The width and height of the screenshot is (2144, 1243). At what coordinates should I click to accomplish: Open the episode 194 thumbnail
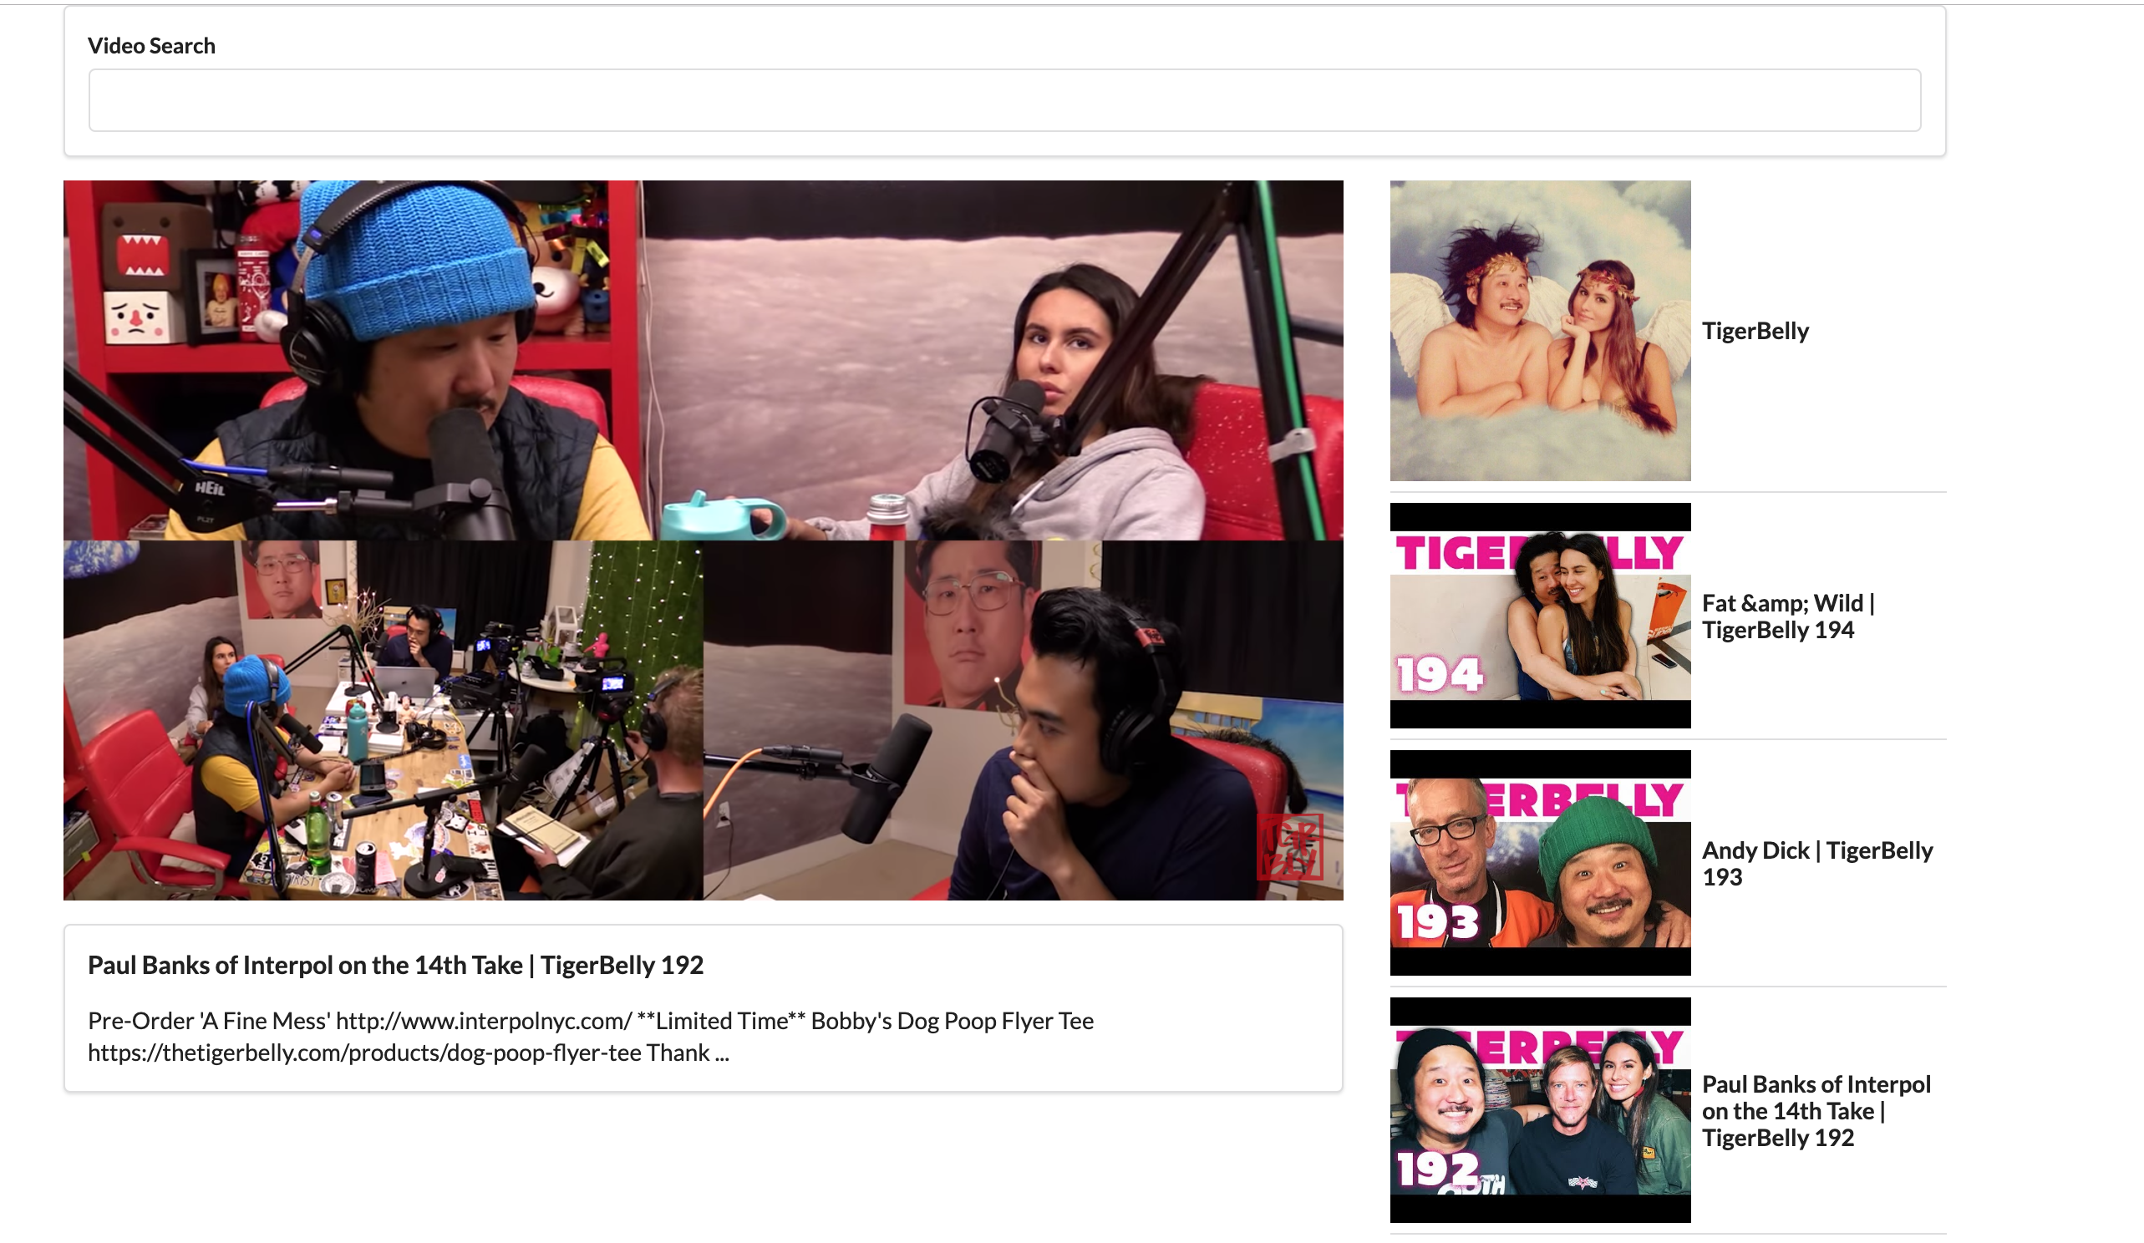(1540, 615)
